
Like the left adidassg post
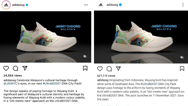tap(6, 68)
